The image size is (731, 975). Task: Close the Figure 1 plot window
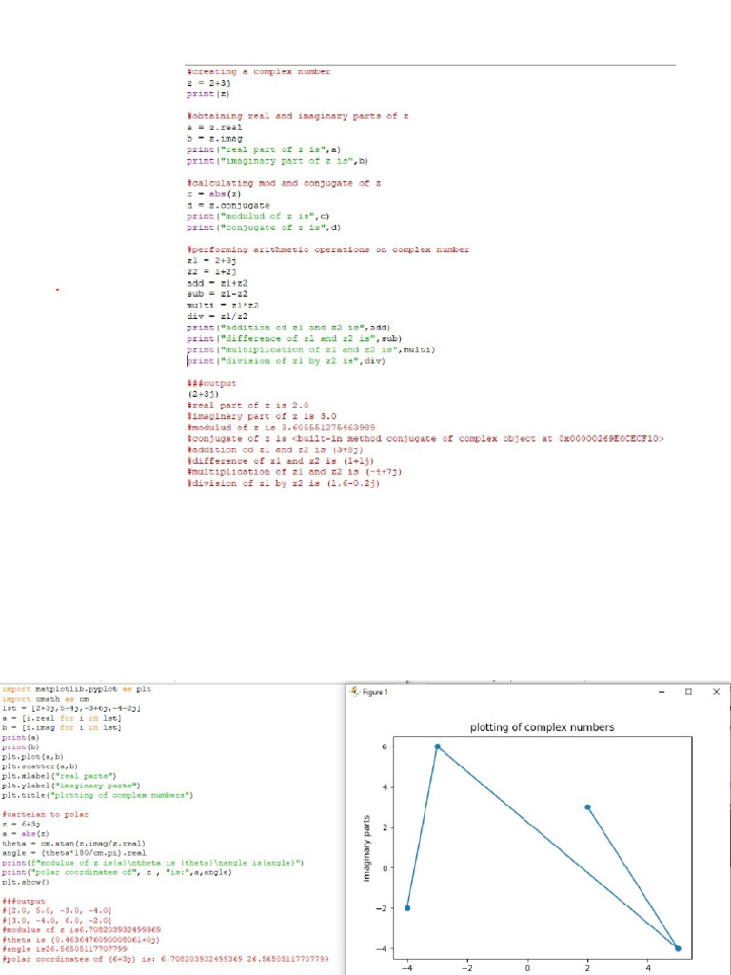(716, 691)
